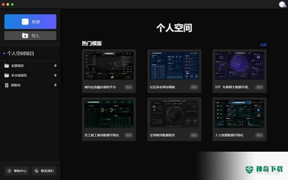Click the 未分组项目 folder icon
This screenshot has height=180, width=288.
(7, 75)
